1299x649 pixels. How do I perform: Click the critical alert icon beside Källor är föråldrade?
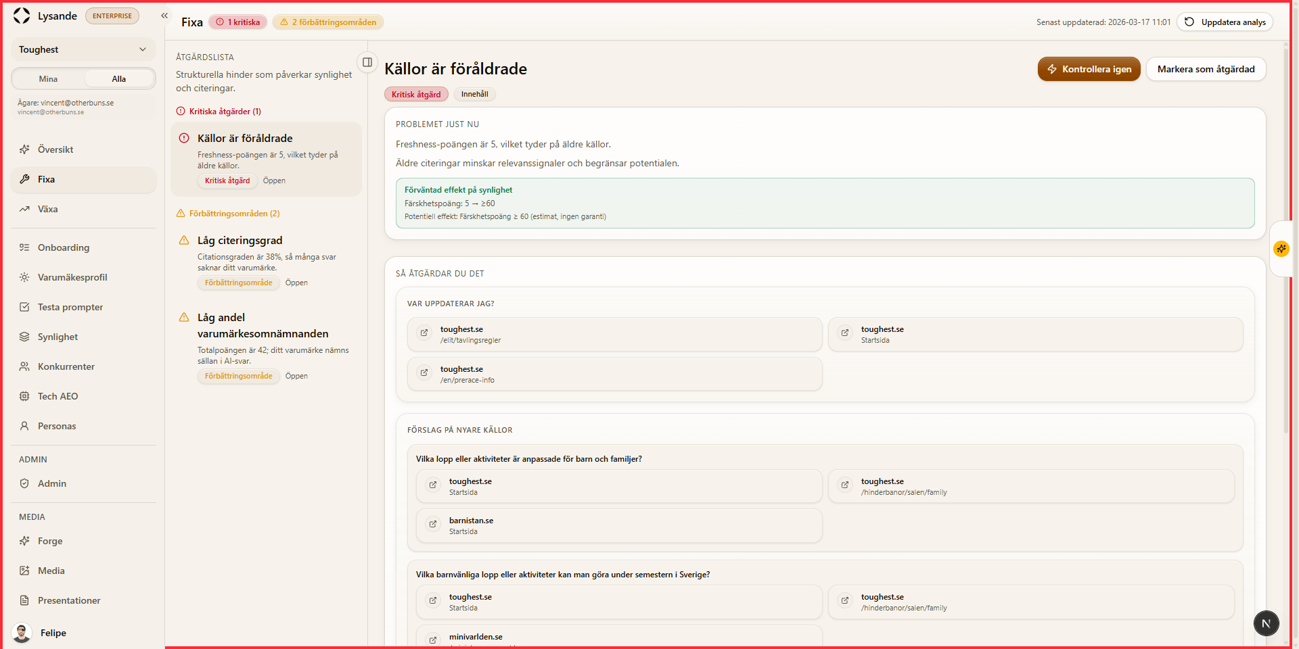point(184,138)
